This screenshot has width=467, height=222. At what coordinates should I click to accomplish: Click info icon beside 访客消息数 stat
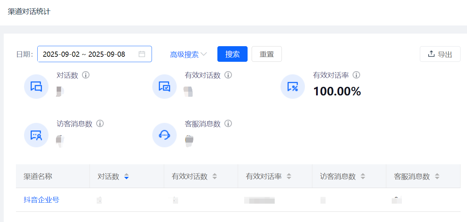tap(100, 124)
